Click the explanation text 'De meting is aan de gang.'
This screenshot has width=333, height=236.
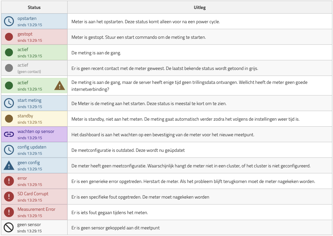pos(96,53)
